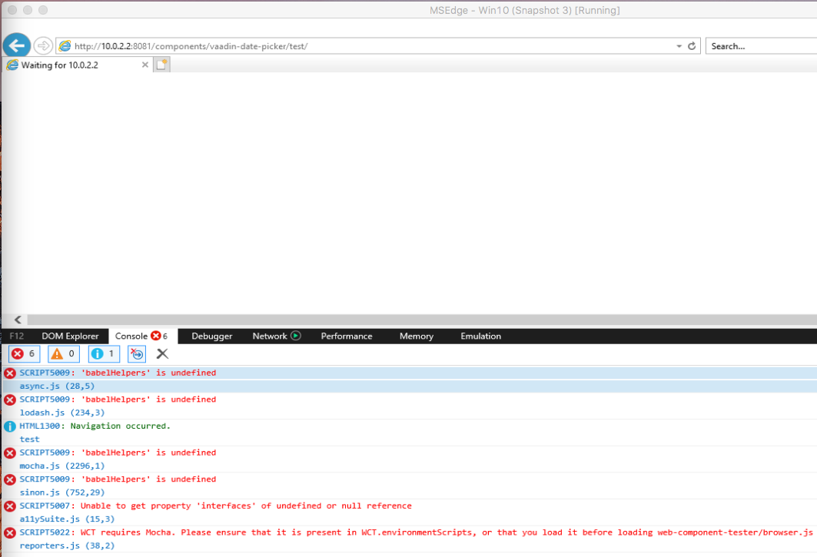The height and width of the screenshot is (557, 817).
Task: Enable the info messages filter
Action: point(103,353)
